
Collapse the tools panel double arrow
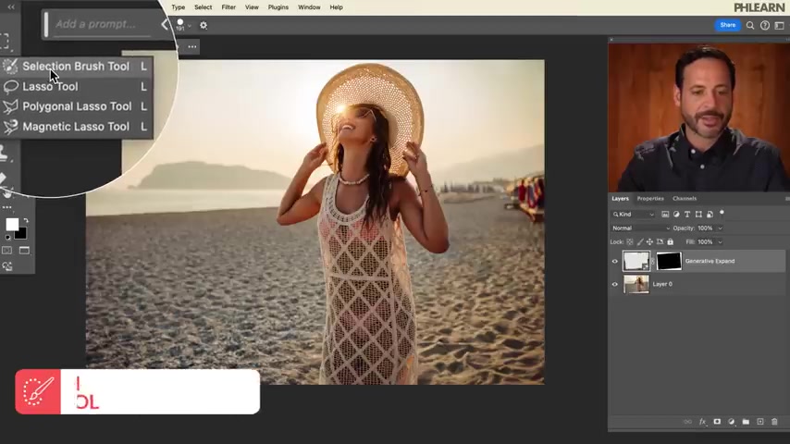point(11,7)
